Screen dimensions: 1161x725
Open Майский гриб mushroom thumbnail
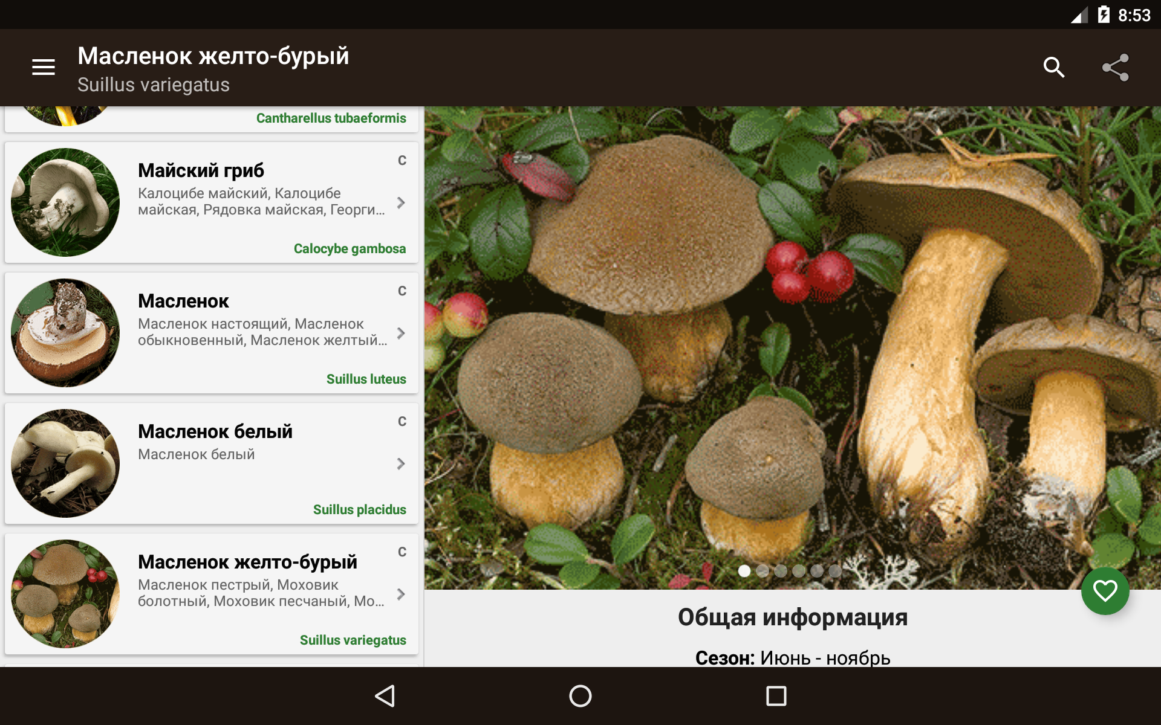65,202
